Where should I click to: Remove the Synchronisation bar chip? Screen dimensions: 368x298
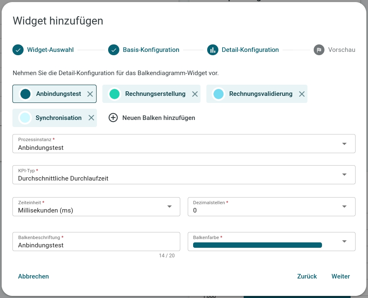pos(91,118)
